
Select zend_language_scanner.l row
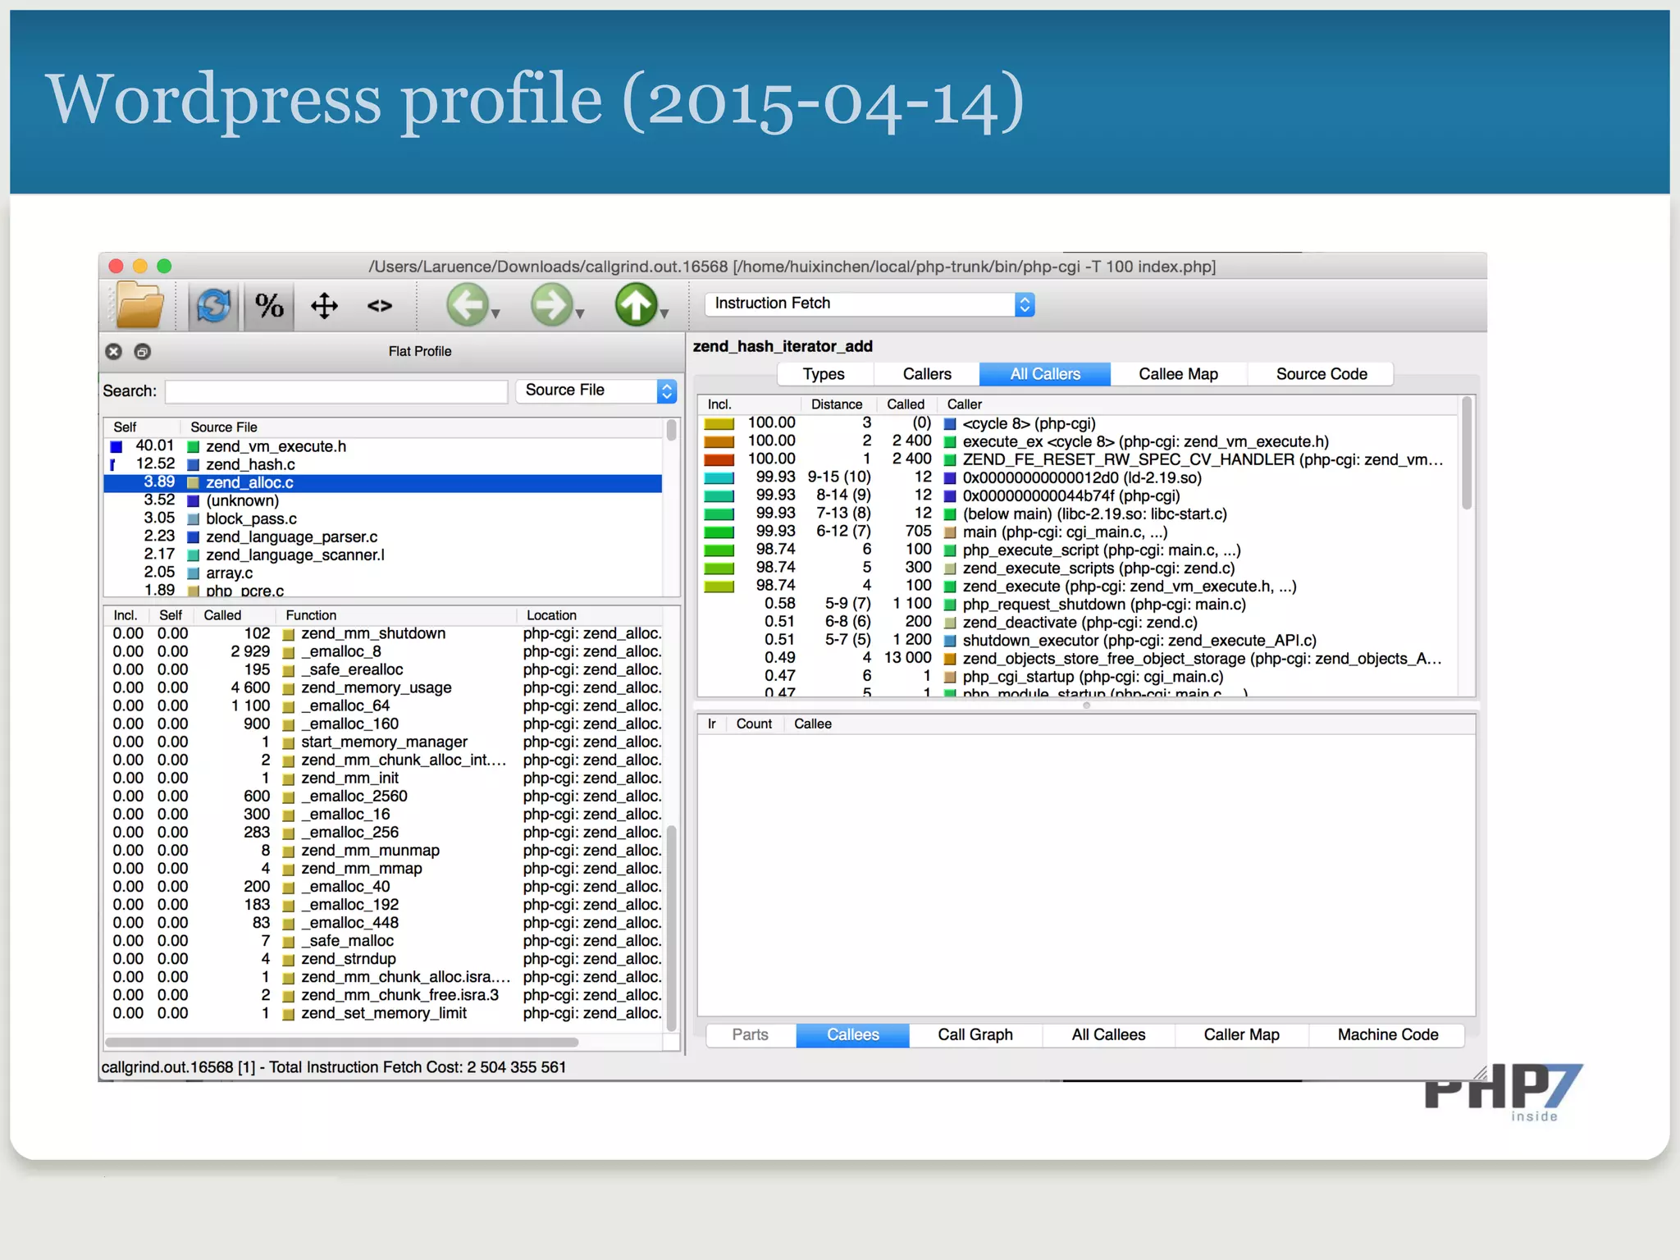[x=383, y=555]
